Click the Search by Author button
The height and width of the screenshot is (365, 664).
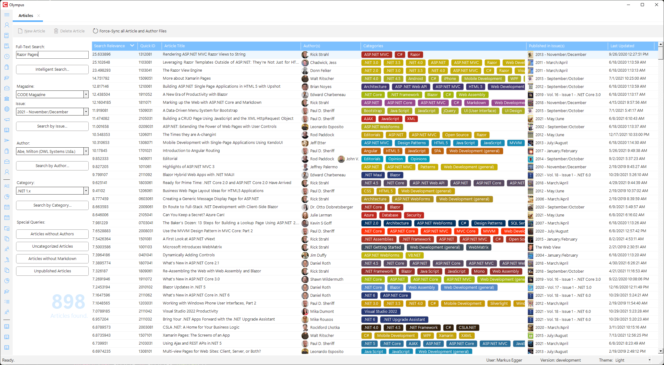52,166
